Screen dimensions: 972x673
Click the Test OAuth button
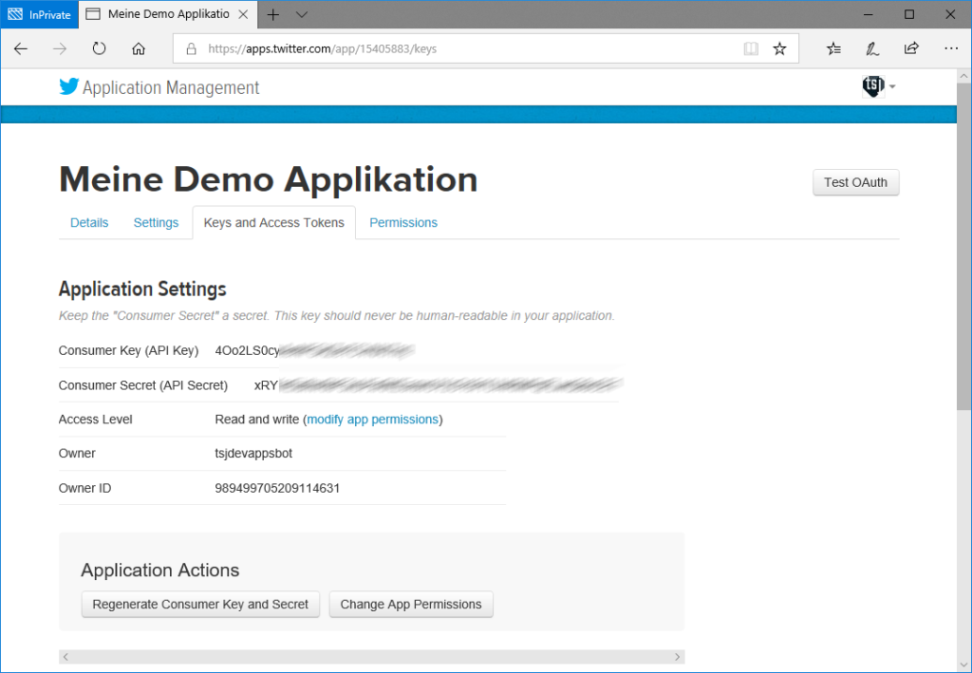pos(855,182)
